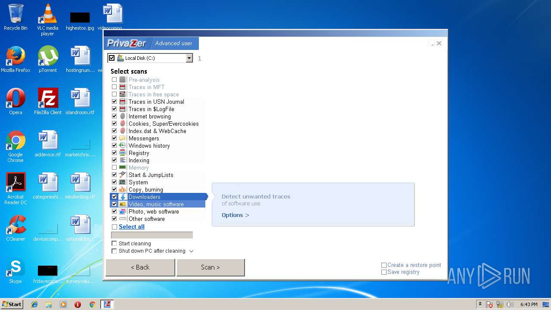The image size is (551, 310).
Task: Click the Windows history clock icon
Action: coord(123,146)
